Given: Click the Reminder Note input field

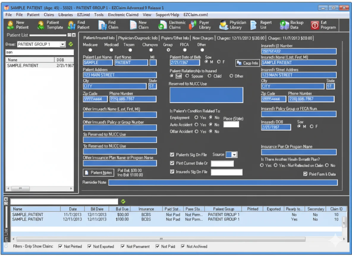Looking at the screenshot, I should [223, 182].
